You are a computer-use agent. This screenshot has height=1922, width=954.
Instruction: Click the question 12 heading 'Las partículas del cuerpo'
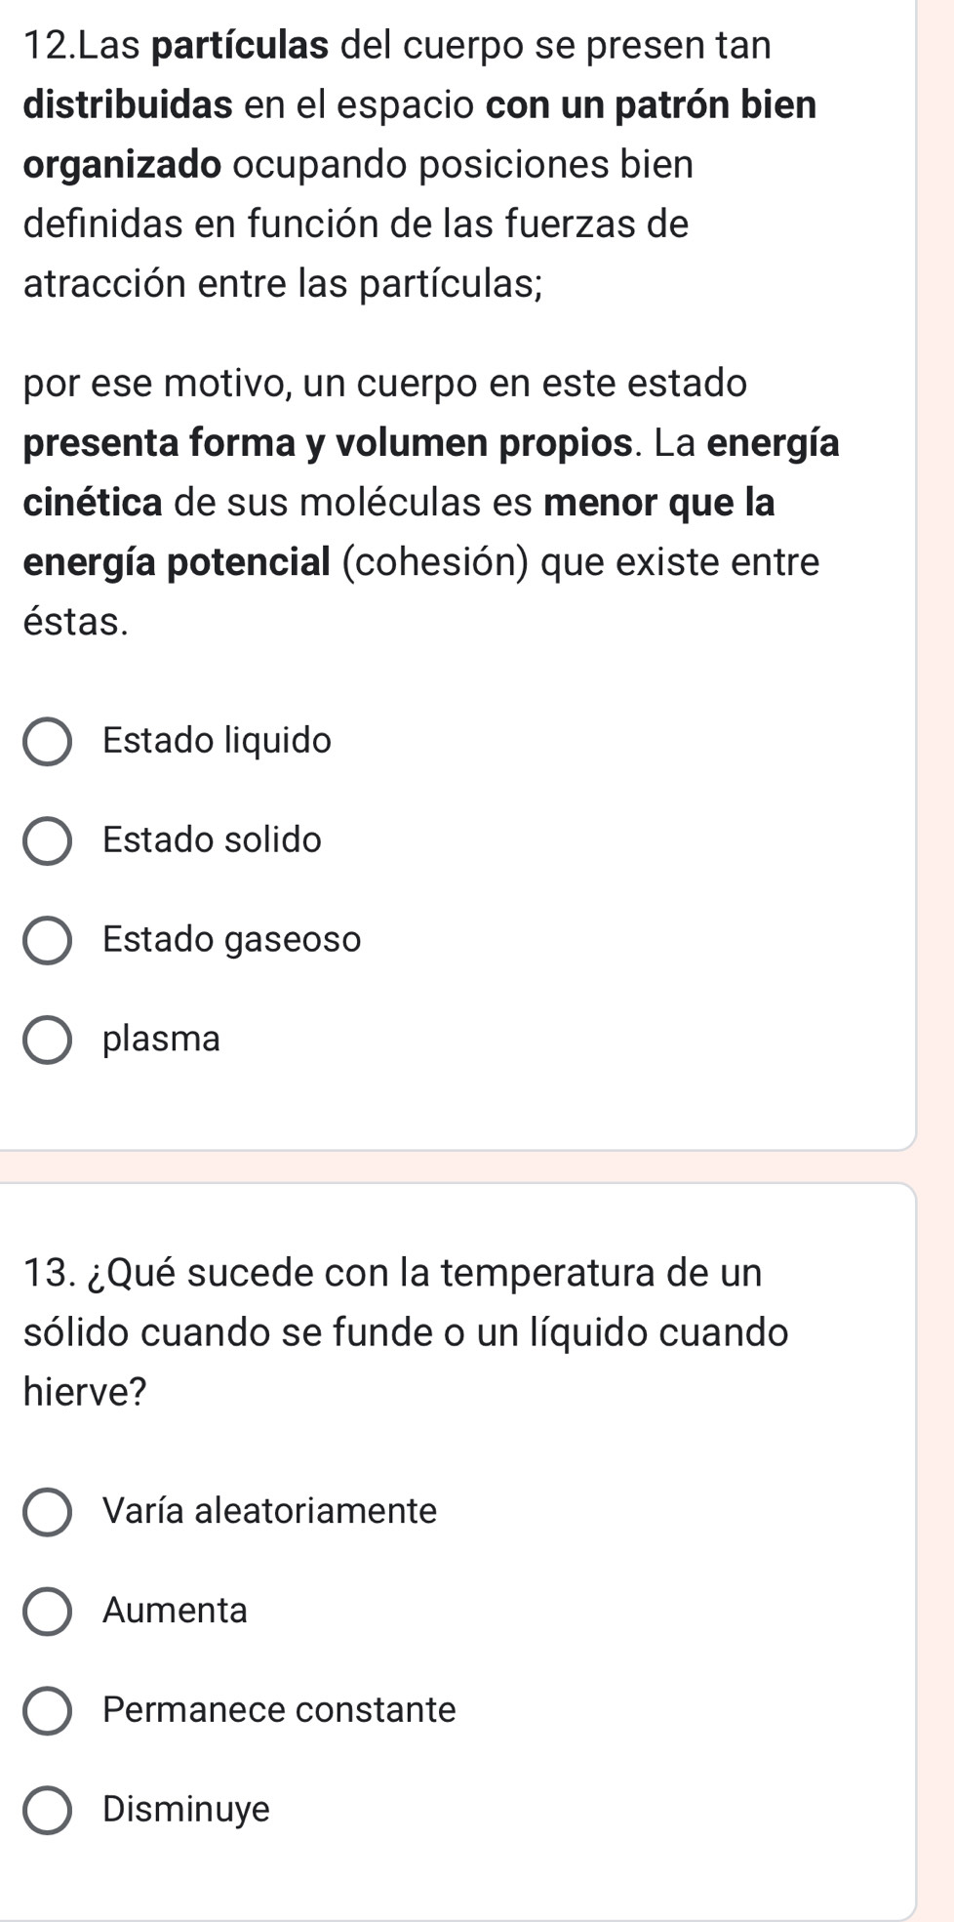[397, 46]
